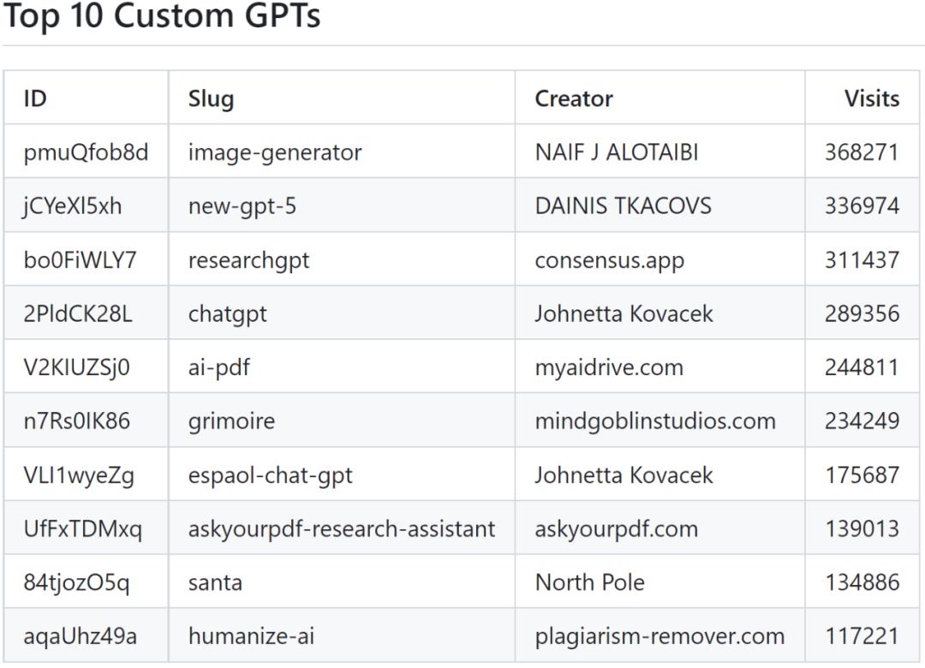Select the askyourpdf-research-assistant slug cell

click(x=341, y=529)
